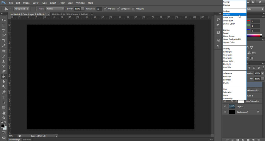Select the Lasso tool

pyautogui.click(x=4, y=30)
